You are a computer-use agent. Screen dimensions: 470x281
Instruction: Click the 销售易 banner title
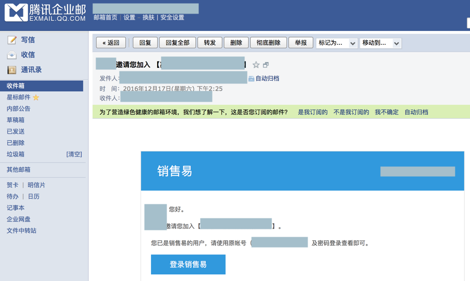(x=174, y=171)
